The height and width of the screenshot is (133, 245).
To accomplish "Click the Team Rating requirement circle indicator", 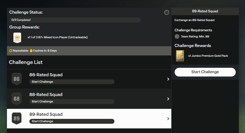I will 177,36.
